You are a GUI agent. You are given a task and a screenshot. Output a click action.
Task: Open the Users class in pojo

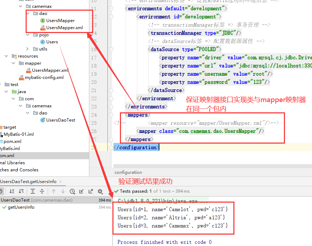pos(52,42)
